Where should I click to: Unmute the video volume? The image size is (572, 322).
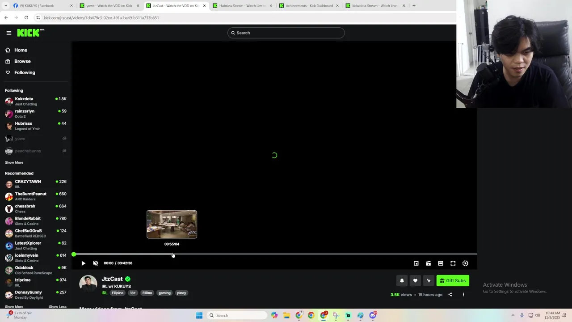(x=96, y=263)
